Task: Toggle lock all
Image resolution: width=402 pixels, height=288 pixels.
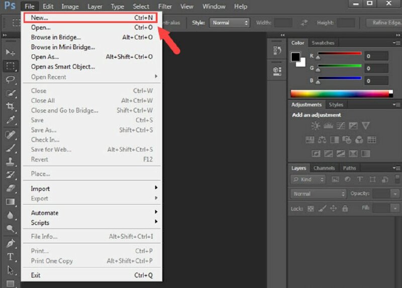Action: point(345,208)
